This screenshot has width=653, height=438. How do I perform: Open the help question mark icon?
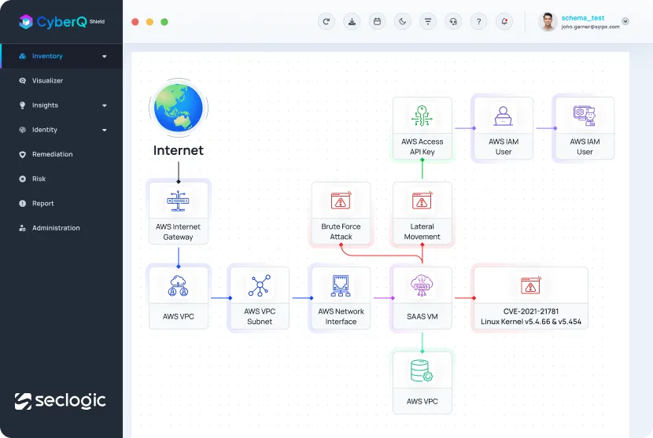(x=478, y=21)
